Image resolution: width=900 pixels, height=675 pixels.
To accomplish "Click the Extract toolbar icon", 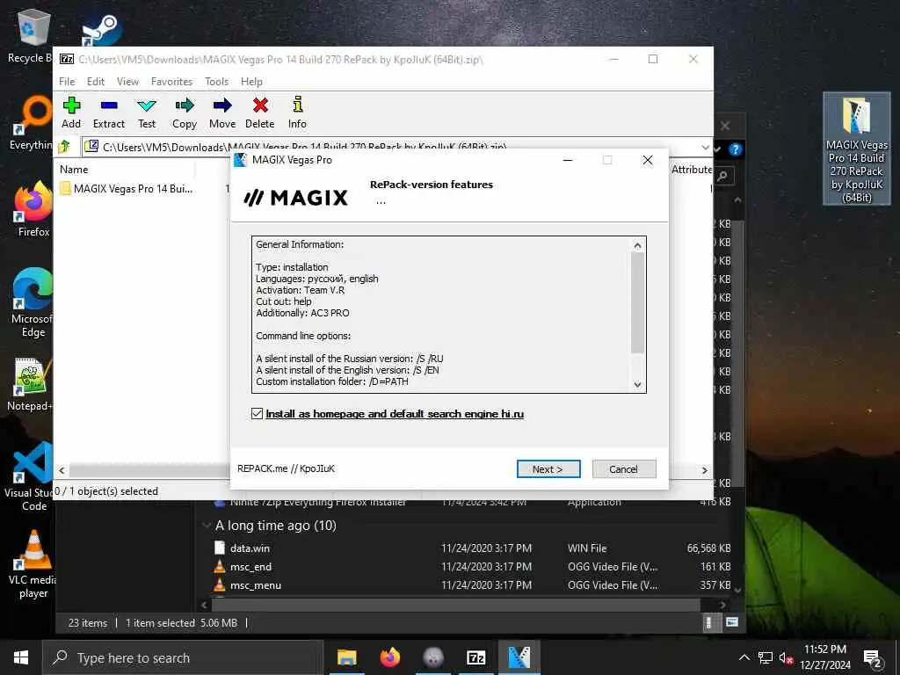I will pos(108,112).
